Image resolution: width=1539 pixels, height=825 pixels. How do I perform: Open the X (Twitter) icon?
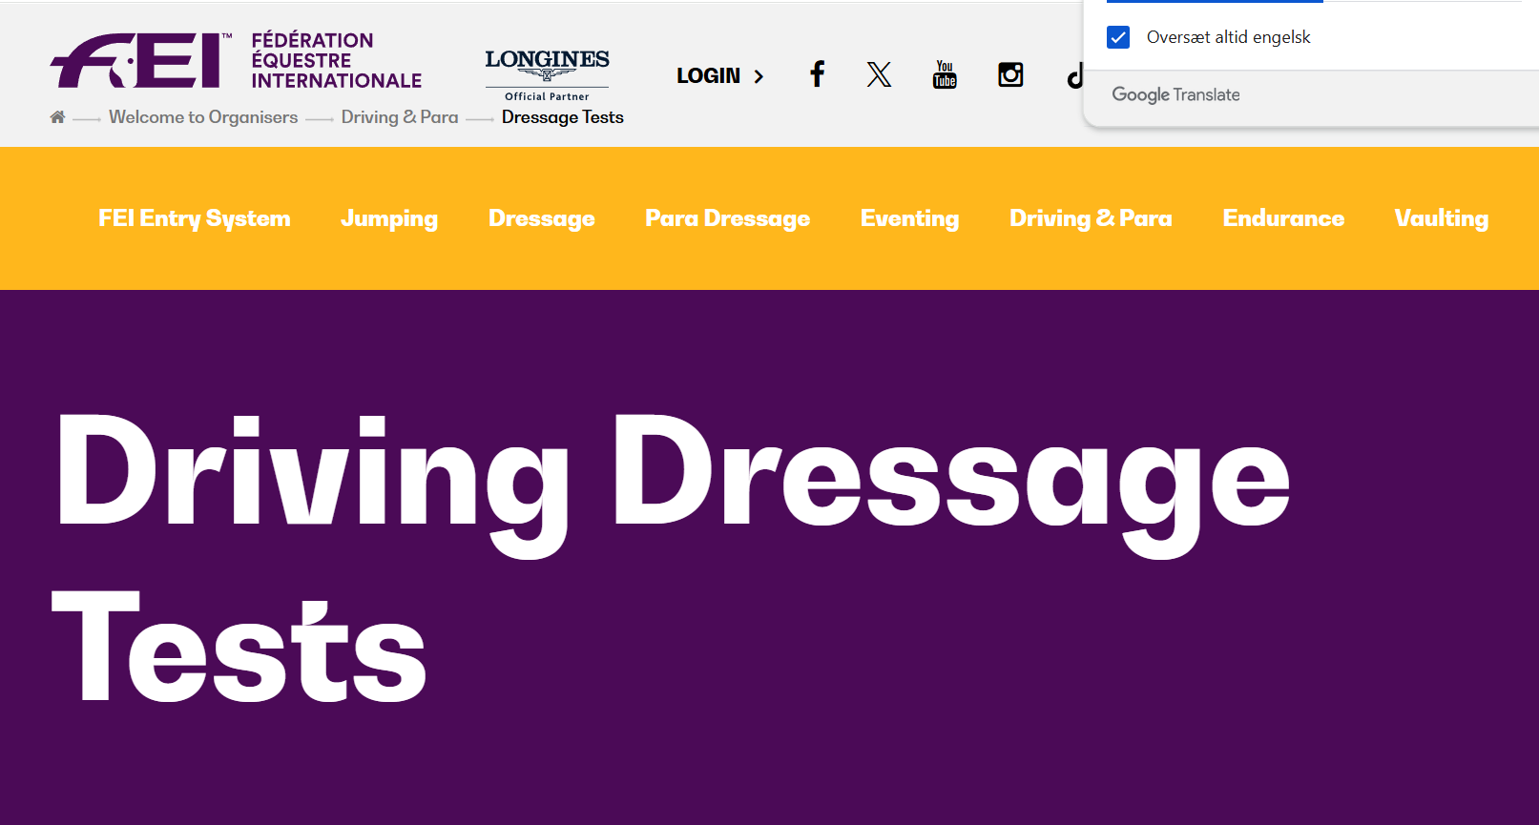point(879,74)
